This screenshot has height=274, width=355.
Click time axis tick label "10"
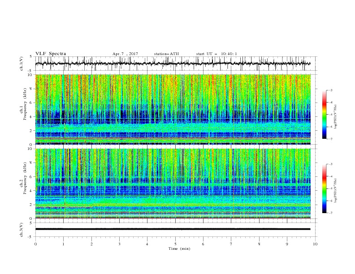[315, 244]
